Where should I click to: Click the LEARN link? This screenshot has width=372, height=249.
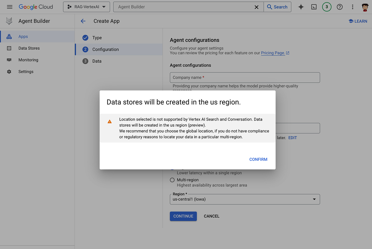358,21
